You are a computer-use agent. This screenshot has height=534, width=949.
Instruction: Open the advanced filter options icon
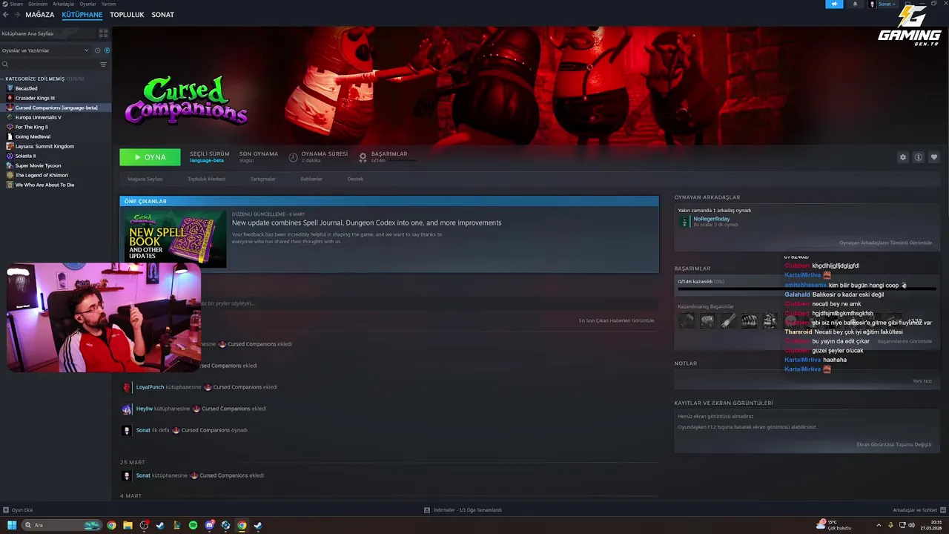coord(103,65)
